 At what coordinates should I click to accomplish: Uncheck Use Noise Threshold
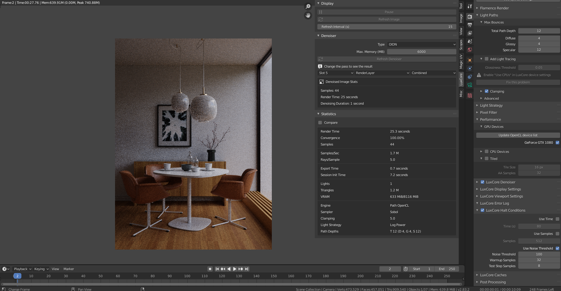(557, 248)
